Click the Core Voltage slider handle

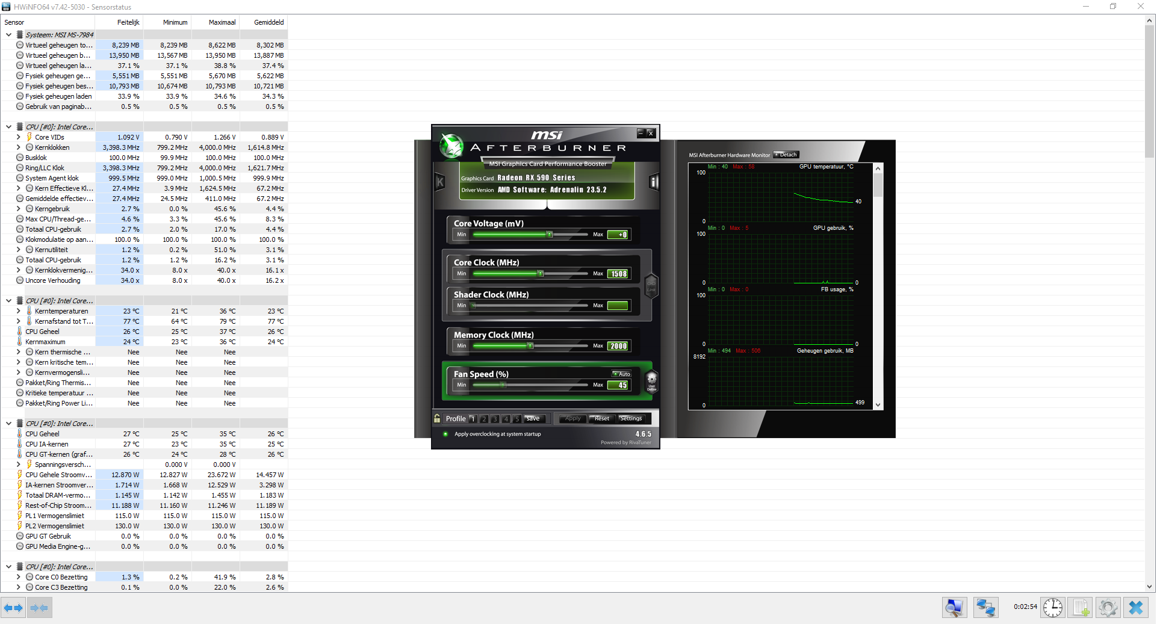click(x=549, y=234)
